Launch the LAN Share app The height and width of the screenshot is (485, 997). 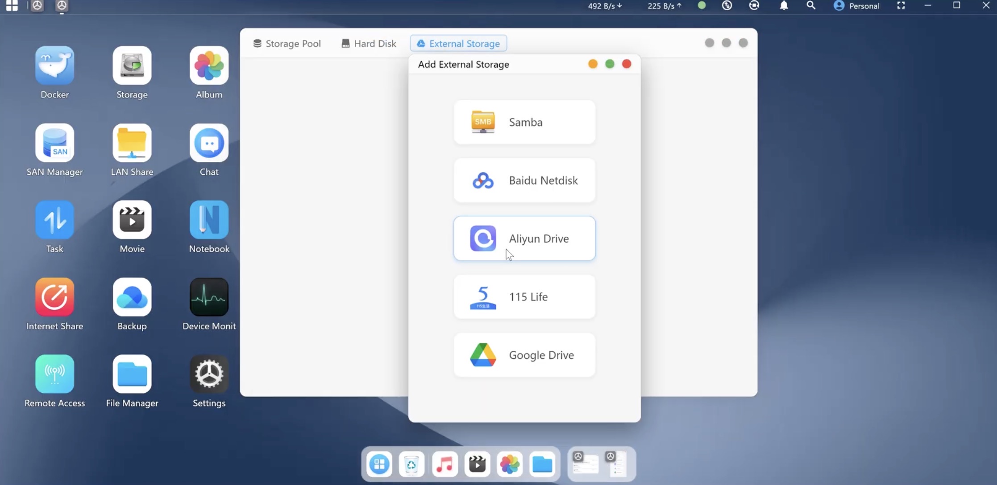click(132, 143)
